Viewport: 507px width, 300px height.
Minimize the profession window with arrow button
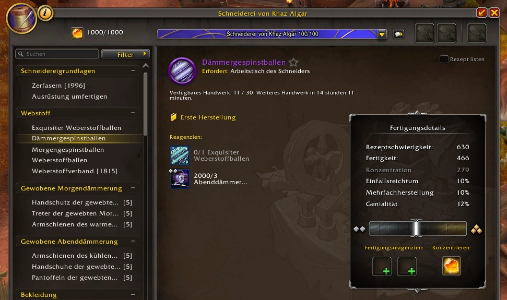point(482,13)
